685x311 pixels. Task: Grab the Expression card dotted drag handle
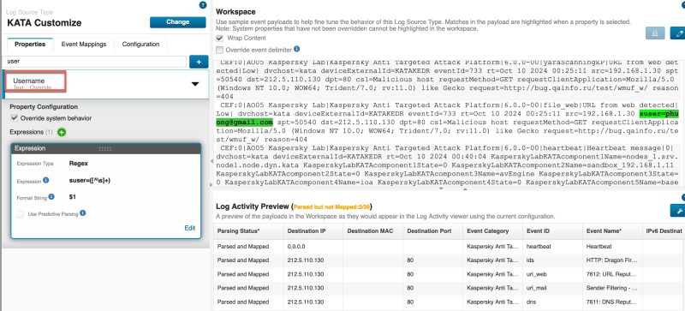tap(104, 149)
